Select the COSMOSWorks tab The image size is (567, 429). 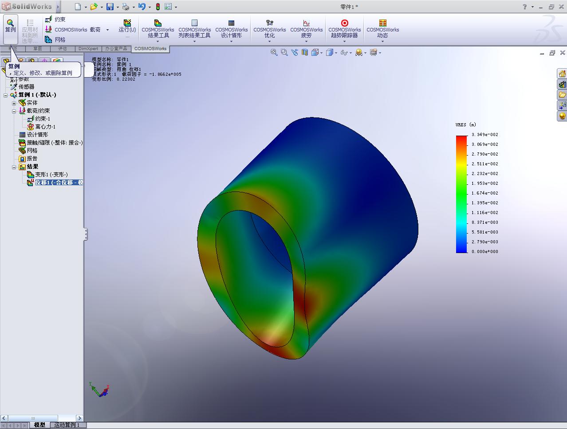150,49
